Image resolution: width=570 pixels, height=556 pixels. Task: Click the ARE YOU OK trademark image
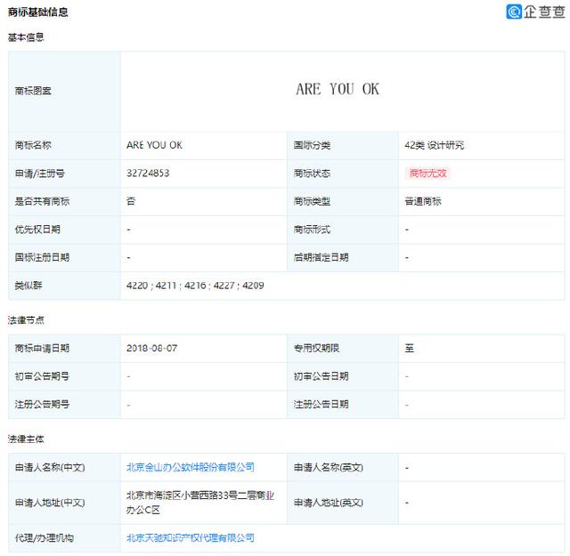coord(338,89)
